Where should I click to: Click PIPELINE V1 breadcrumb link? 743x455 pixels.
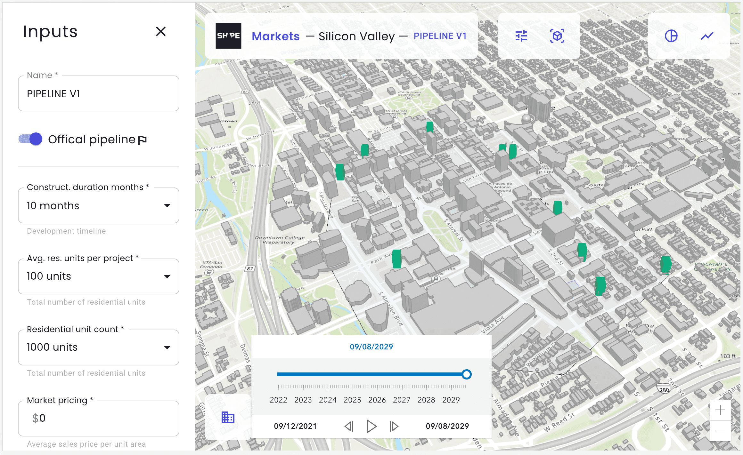click(x=440, y=36)
